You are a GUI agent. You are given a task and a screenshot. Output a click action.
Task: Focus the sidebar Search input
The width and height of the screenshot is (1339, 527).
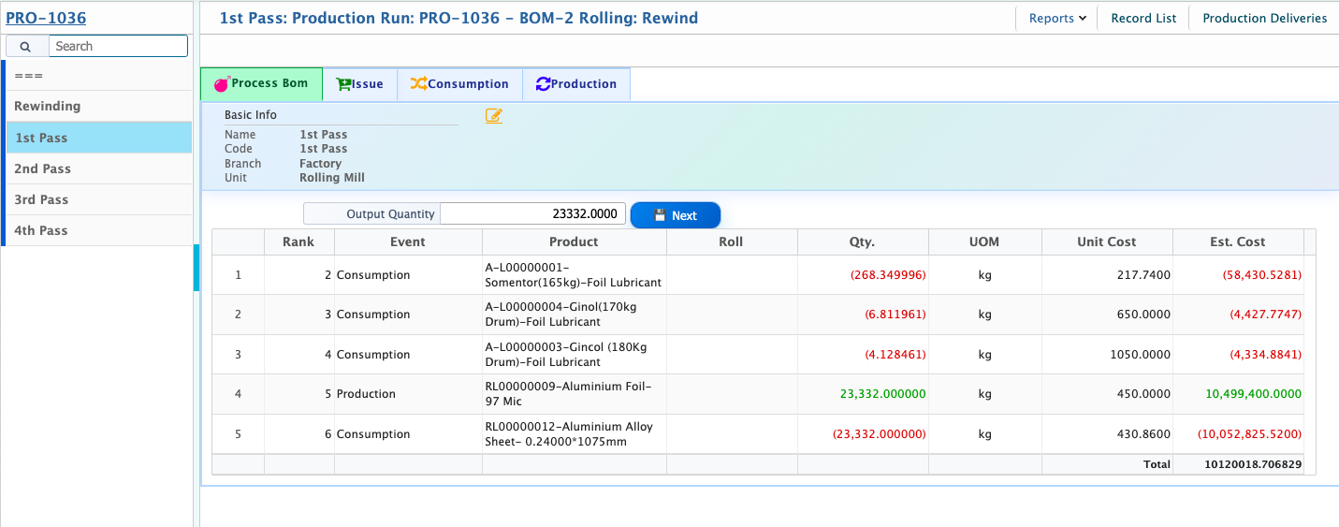point(119,46)
